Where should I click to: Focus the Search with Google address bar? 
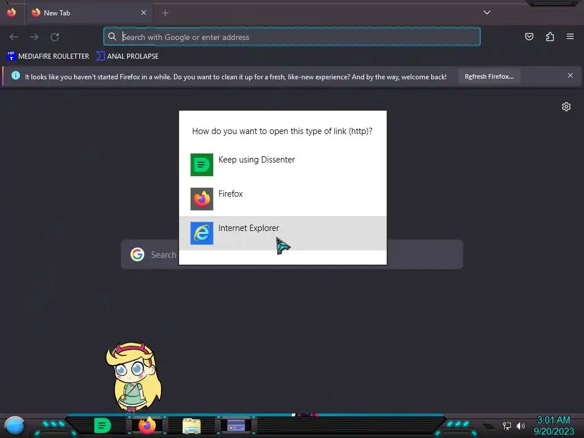point(292,37)
